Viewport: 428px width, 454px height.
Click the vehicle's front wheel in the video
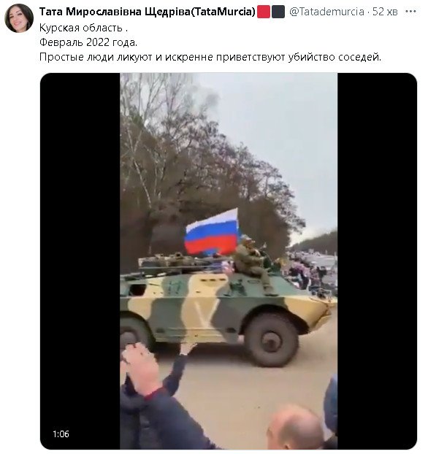tap(271, 338)
